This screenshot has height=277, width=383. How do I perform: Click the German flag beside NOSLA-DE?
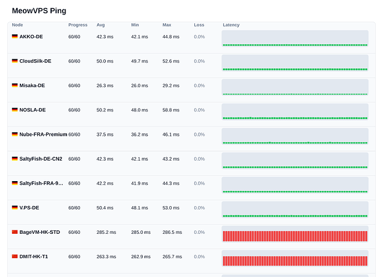click(14, 110)
